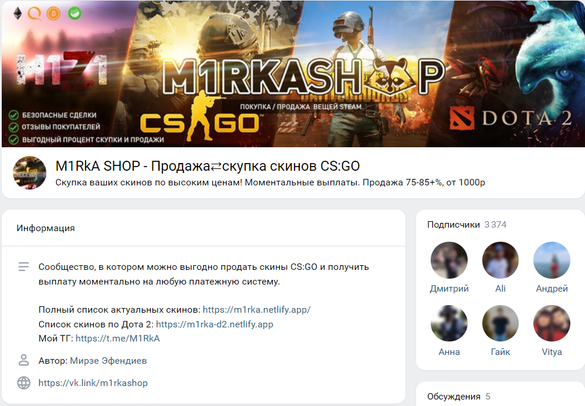Open the vk.link/m1rkashop short link
585x406 pixels.
[93, 383]
